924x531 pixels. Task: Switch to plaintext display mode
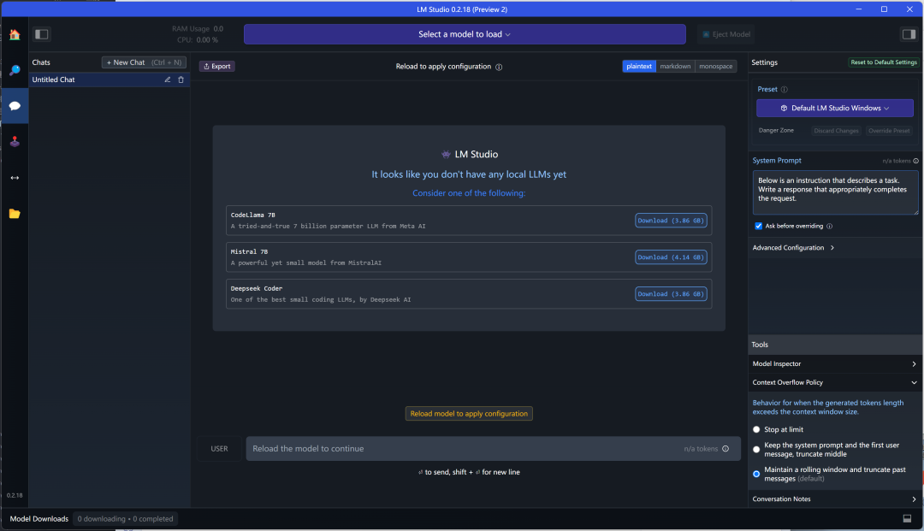pyautogui.click(x=639, y=67)
